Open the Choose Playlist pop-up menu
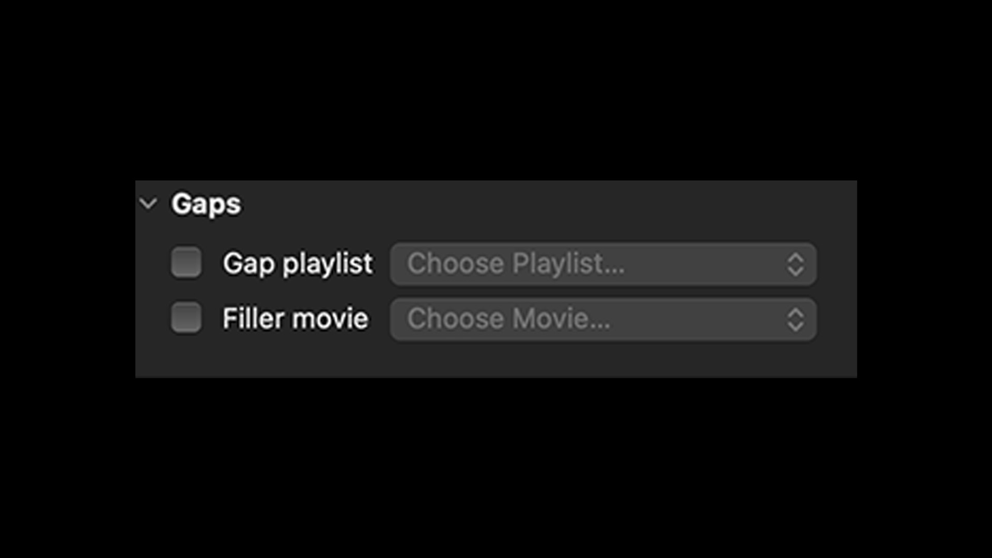Screen dimensions: 992x558 tap(603, 264)
